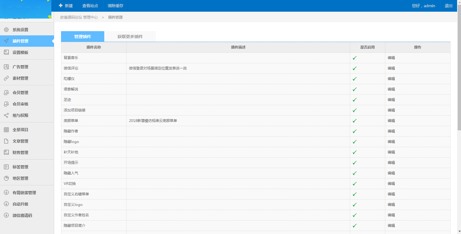Screen dimensions: 461x234
Task: Click the 自动升级 download arrow icon
Action: coord(6,204)
